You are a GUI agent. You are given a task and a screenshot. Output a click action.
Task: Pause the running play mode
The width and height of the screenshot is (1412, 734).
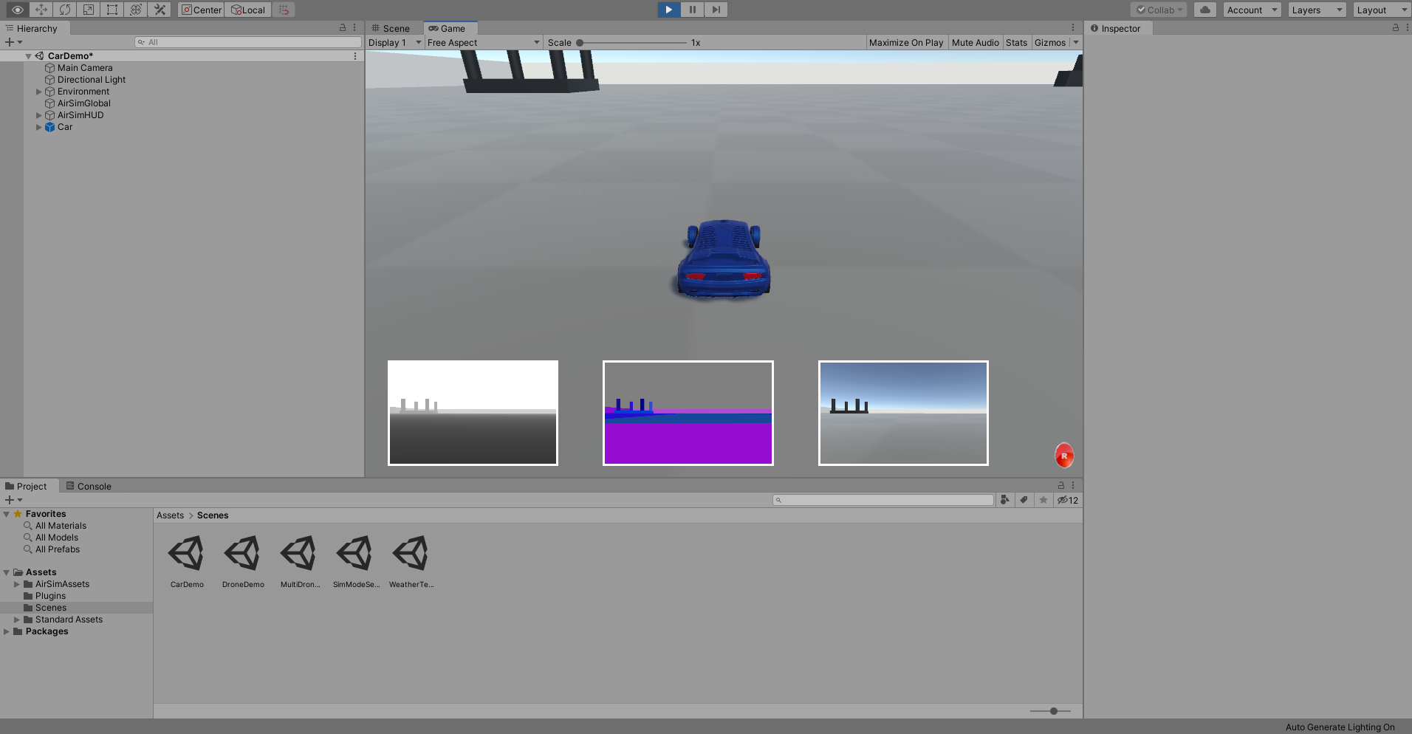coord(692,10)
